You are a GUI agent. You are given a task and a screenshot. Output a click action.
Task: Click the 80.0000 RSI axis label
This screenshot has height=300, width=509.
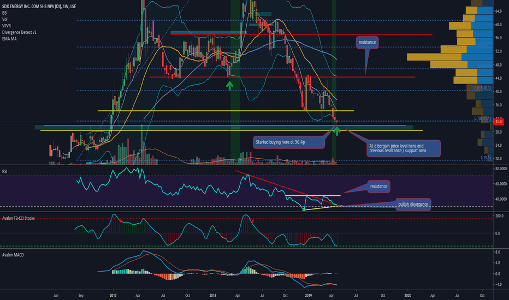501,169
